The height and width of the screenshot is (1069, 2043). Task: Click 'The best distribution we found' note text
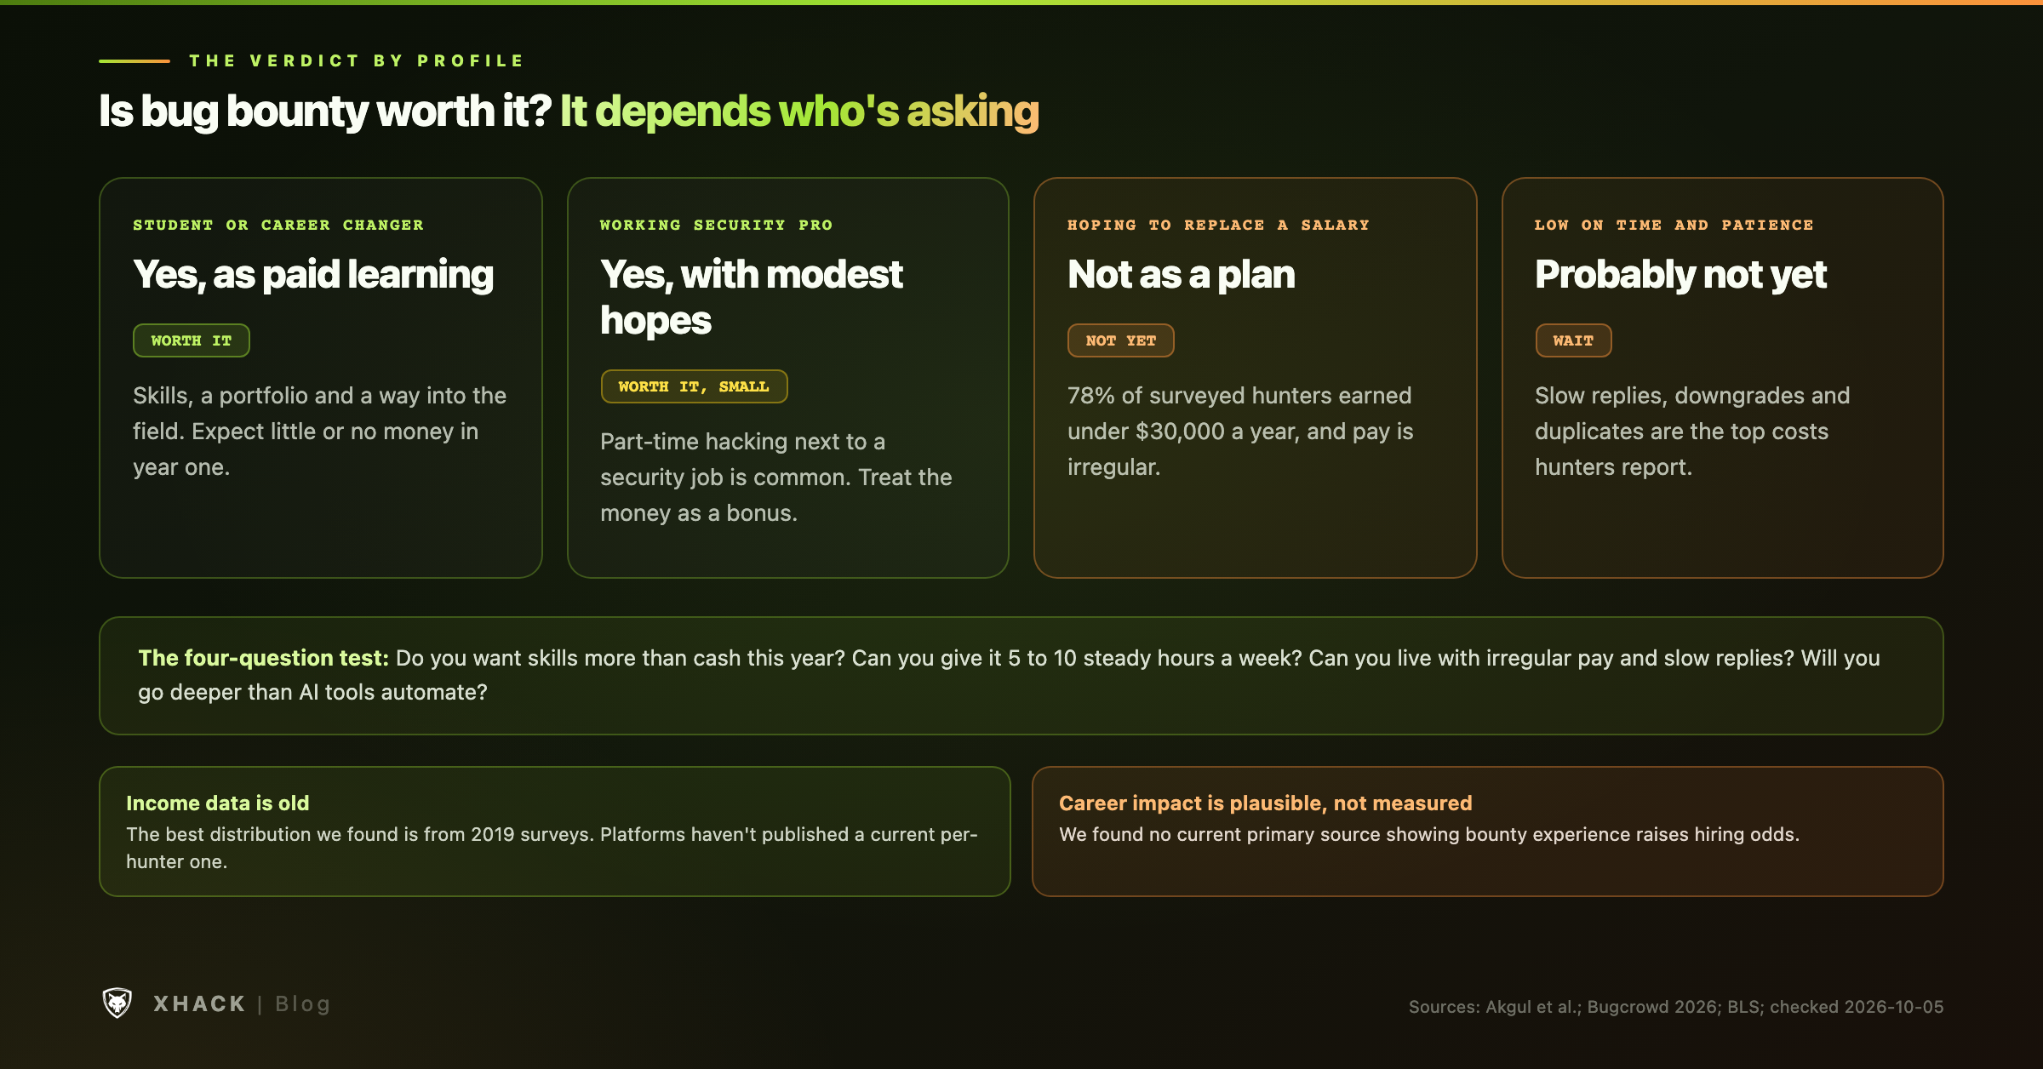click(x=552, y=848)
